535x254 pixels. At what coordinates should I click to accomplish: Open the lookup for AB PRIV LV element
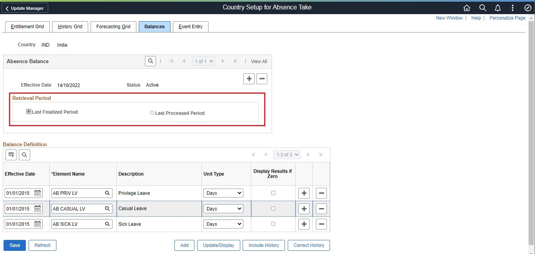tap(107, 193)
